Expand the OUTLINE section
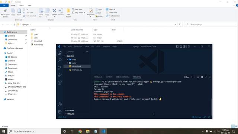Screen dimensions: 238x134 click(65, 111)
